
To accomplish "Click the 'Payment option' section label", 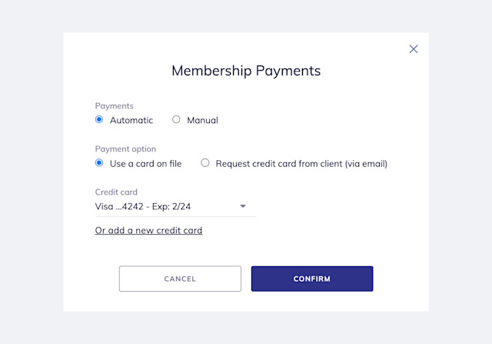I will 125,149.
